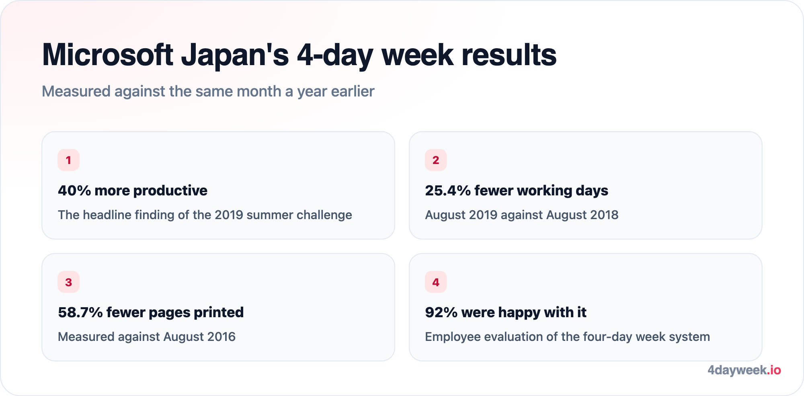Click the number 1 badge icon
Viewport: 804px width, 396px height.
(x=68, y=160)
